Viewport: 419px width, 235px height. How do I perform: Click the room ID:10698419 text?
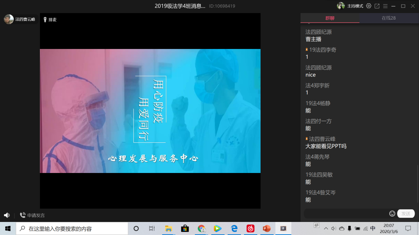click(222, 6)
